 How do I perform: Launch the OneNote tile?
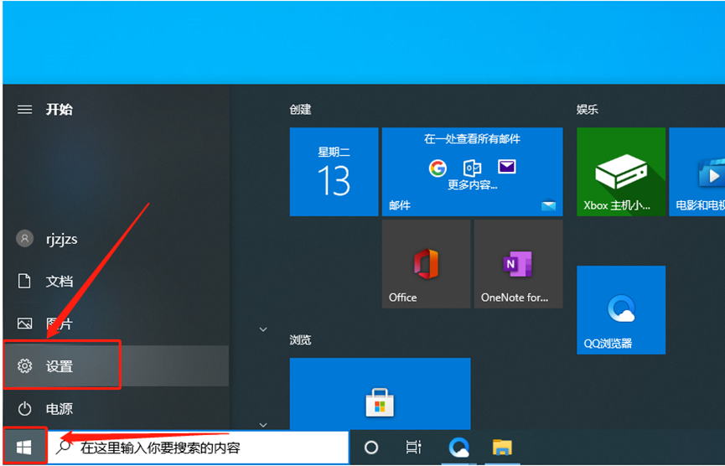click(x=518, y=264)
